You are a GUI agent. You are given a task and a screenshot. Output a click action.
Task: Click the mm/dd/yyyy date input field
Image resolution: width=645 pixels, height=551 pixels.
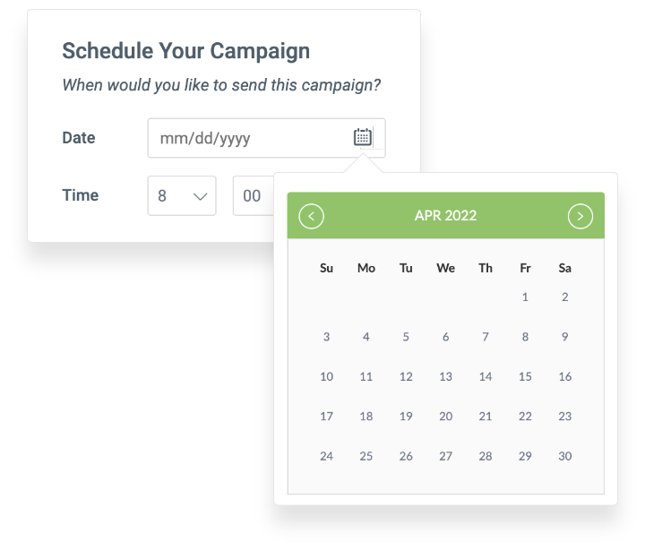(x=267, y=138)
